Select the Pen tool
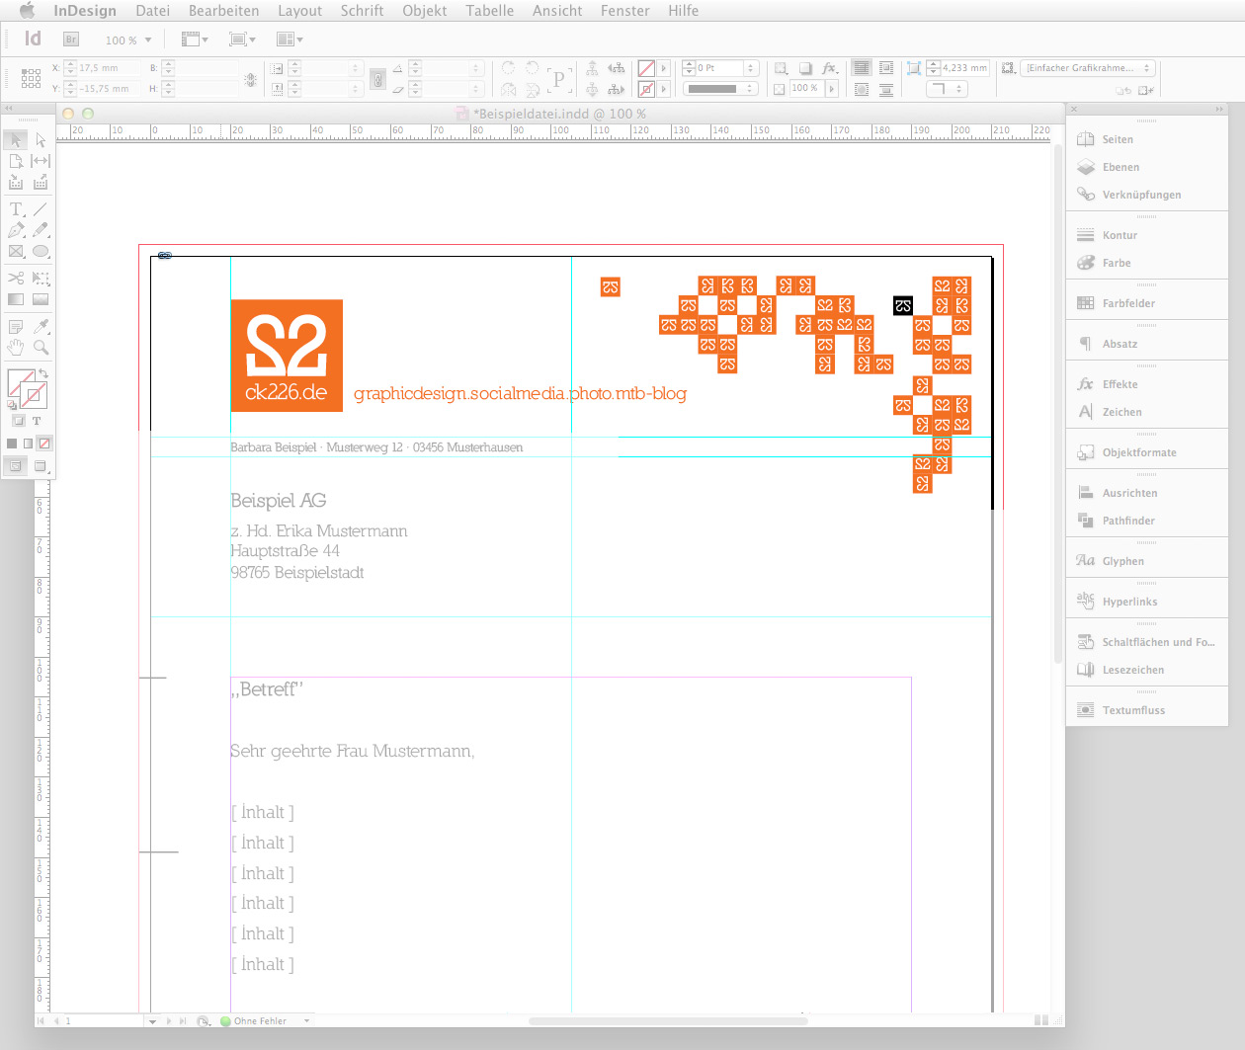This screenshot has height=1050, width=1245. click(x=15, y=230)
